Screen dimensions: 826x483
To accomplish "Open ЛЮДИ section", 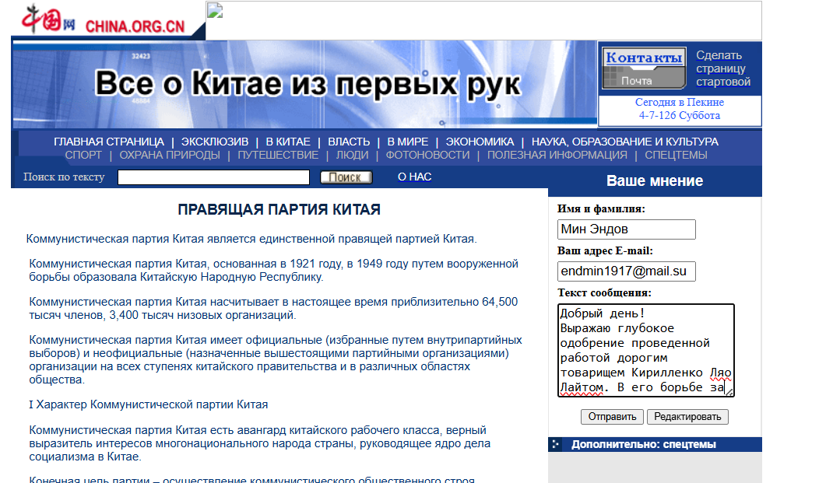I will 353,156.
